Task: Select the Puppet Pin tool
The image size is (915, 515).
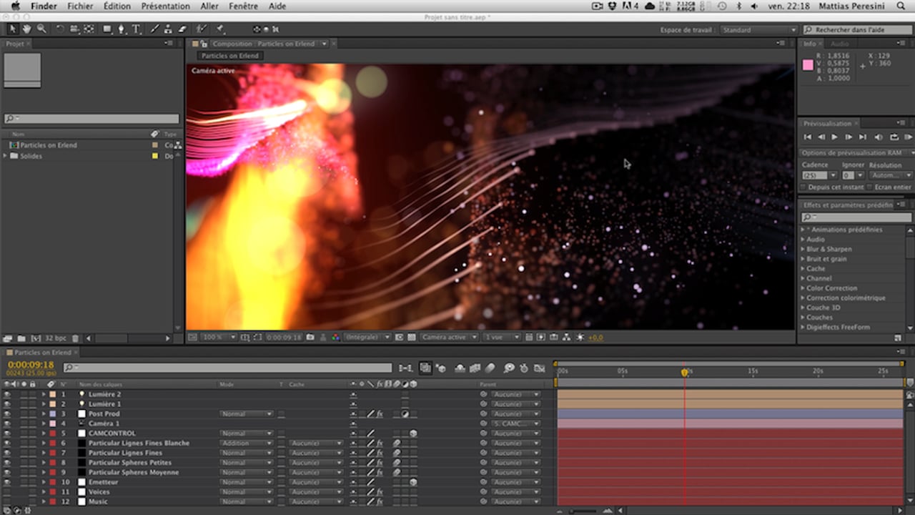Action: pyautogui.click(x=220, y=29)
